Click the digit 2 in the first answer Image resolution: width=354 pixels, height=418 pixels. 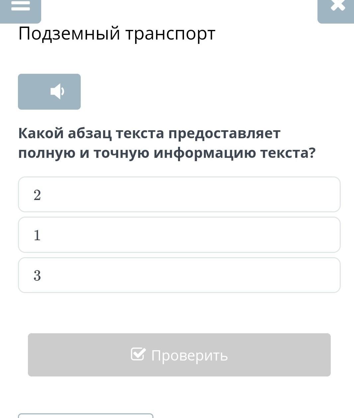click(37, 195)
